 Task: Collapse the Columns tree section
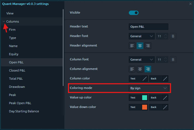click(x=4, y=21)
